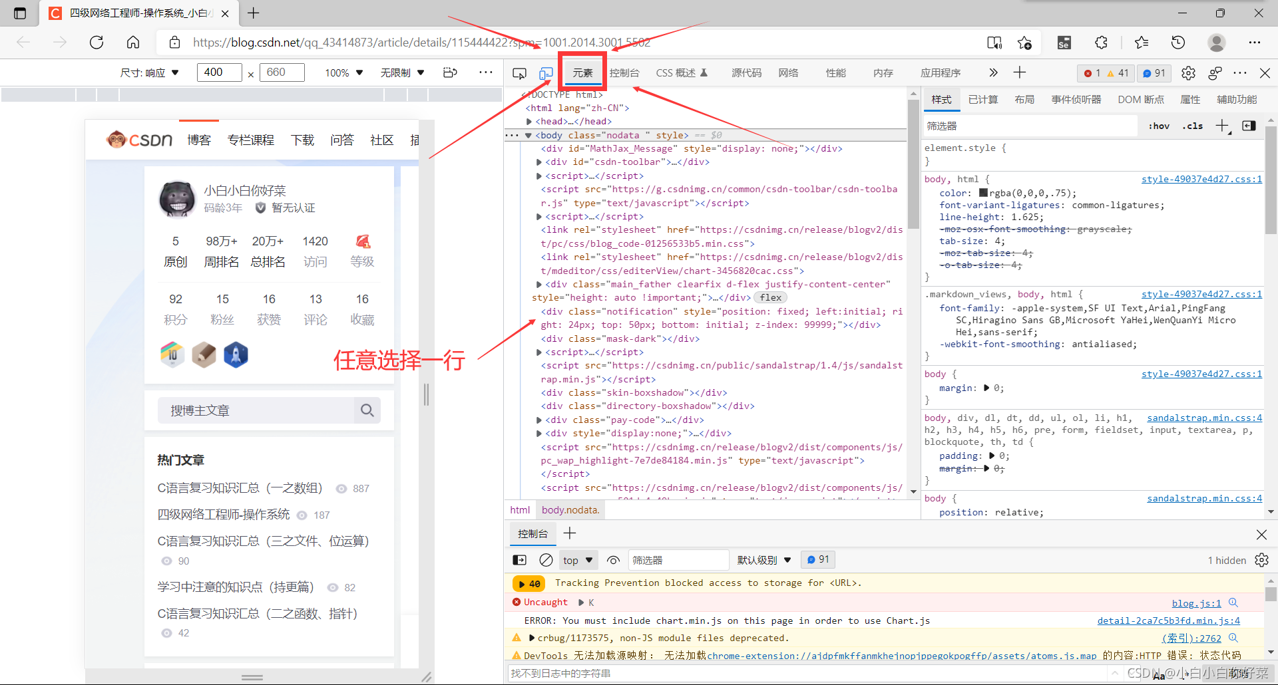
Task: Open DevTools settings gear
Action: tap(1188, 73)
